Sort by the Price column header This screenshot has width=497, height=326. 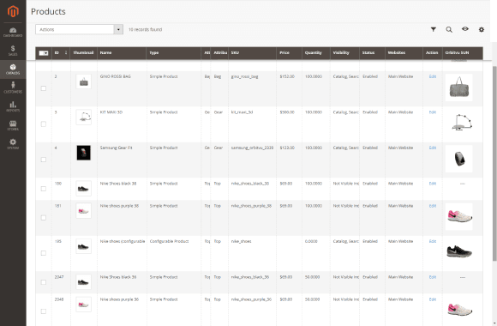point(289,52)
